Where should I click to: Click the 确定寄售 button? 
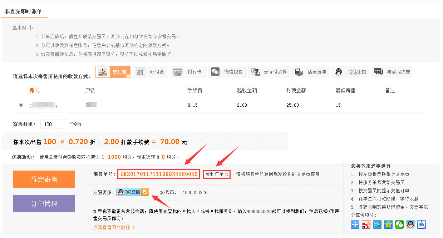[44, 179]
